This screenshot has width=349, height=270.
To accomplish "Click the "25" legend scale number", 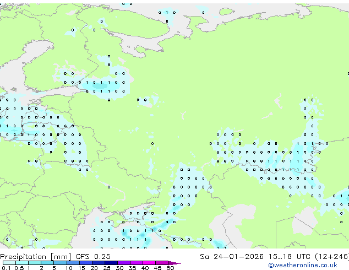I will [107, 268].
